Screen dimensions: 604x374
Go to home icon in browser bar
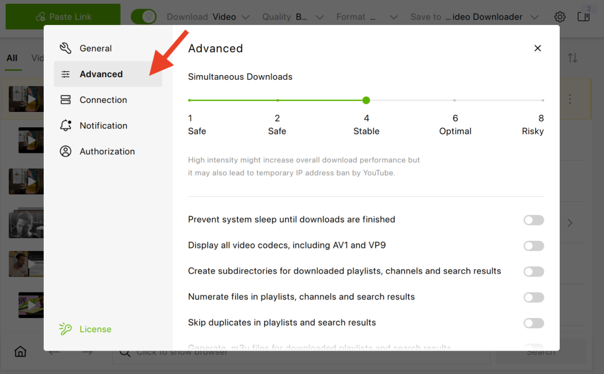[x=20, y=351]
